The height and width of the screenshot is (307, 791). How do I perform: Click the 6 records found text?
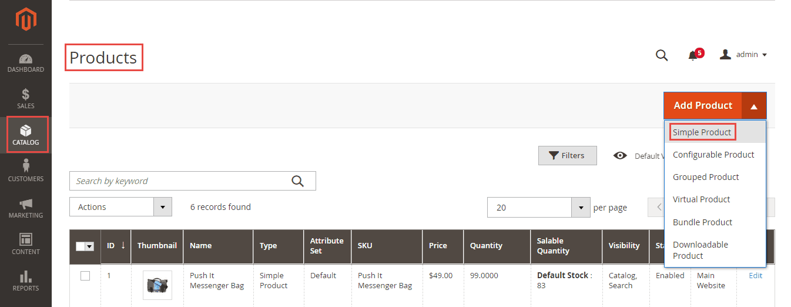pos(220,207)
